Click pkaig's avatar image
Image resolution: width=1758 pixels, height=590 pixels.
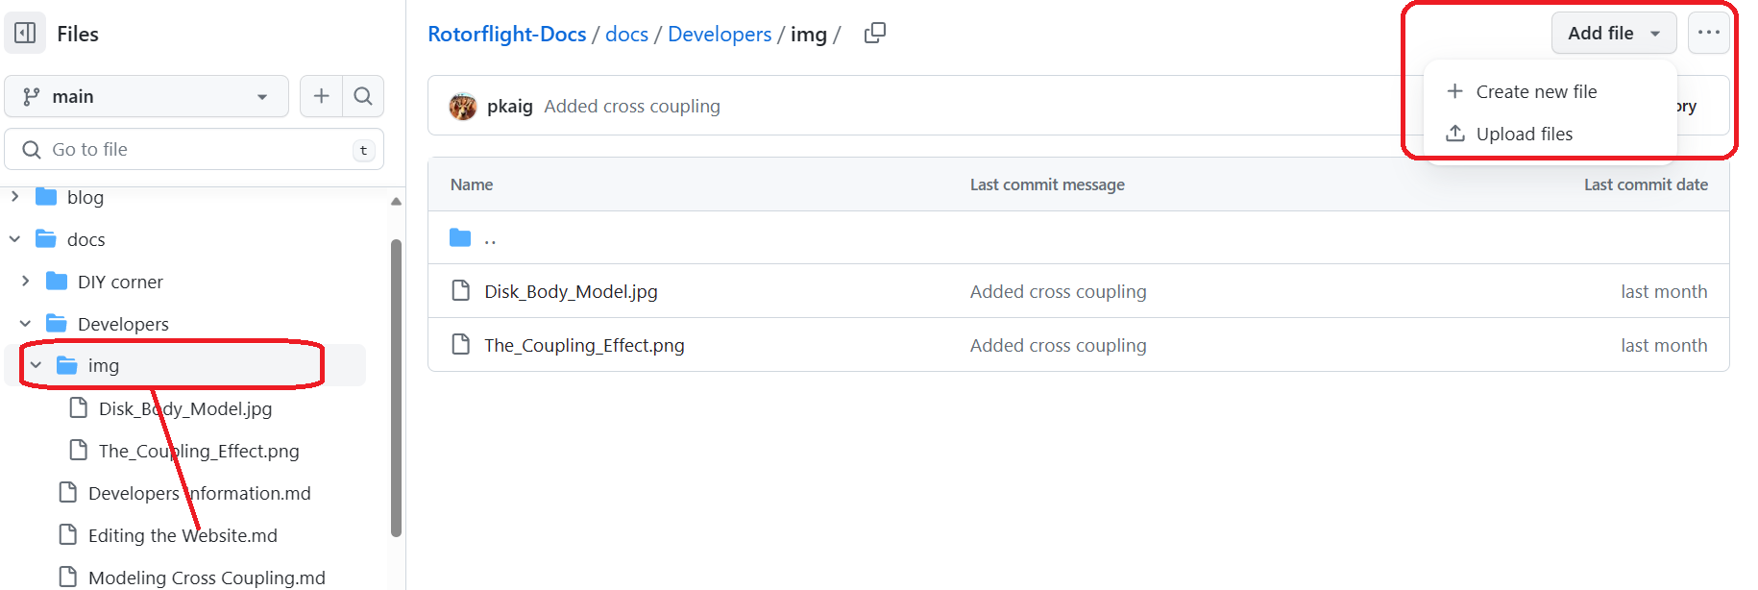[x=463, y=107]
